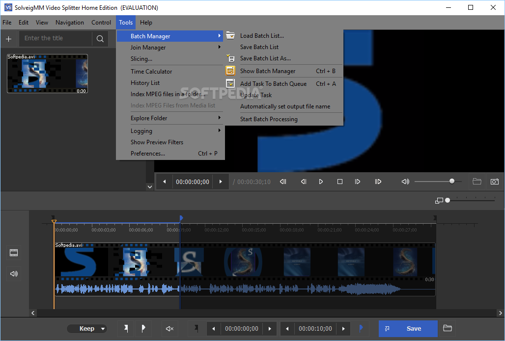Step forward one frame in player
The width and height of the screenshot is (505, 341).
(x=358, y=182)
